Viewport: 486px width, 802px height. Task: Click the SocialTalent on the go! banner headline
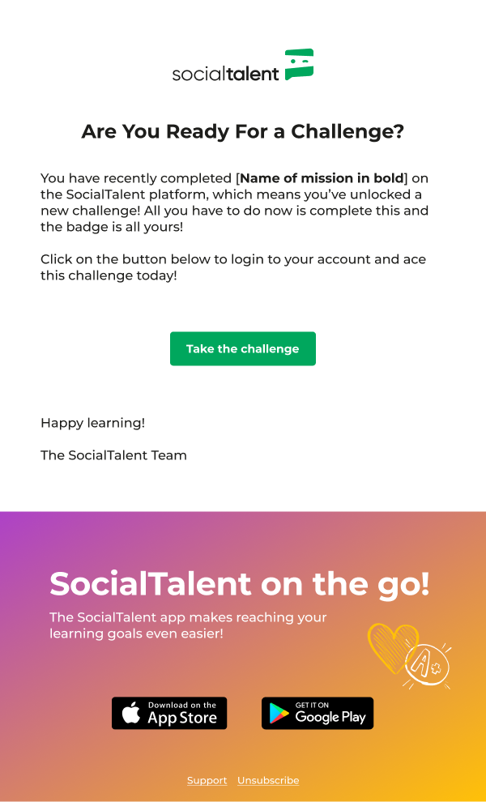240,585
